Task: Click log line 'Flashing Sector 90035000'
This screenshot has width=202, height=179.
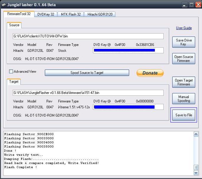Action: [29, 147]
